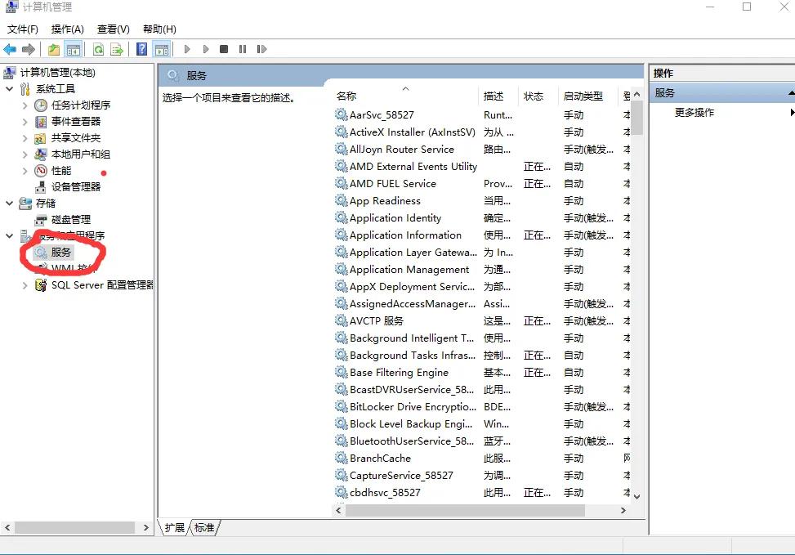The image size is (795, 555).
Task: Expand the 任务计划程序 node
Action: coord(25,105)
